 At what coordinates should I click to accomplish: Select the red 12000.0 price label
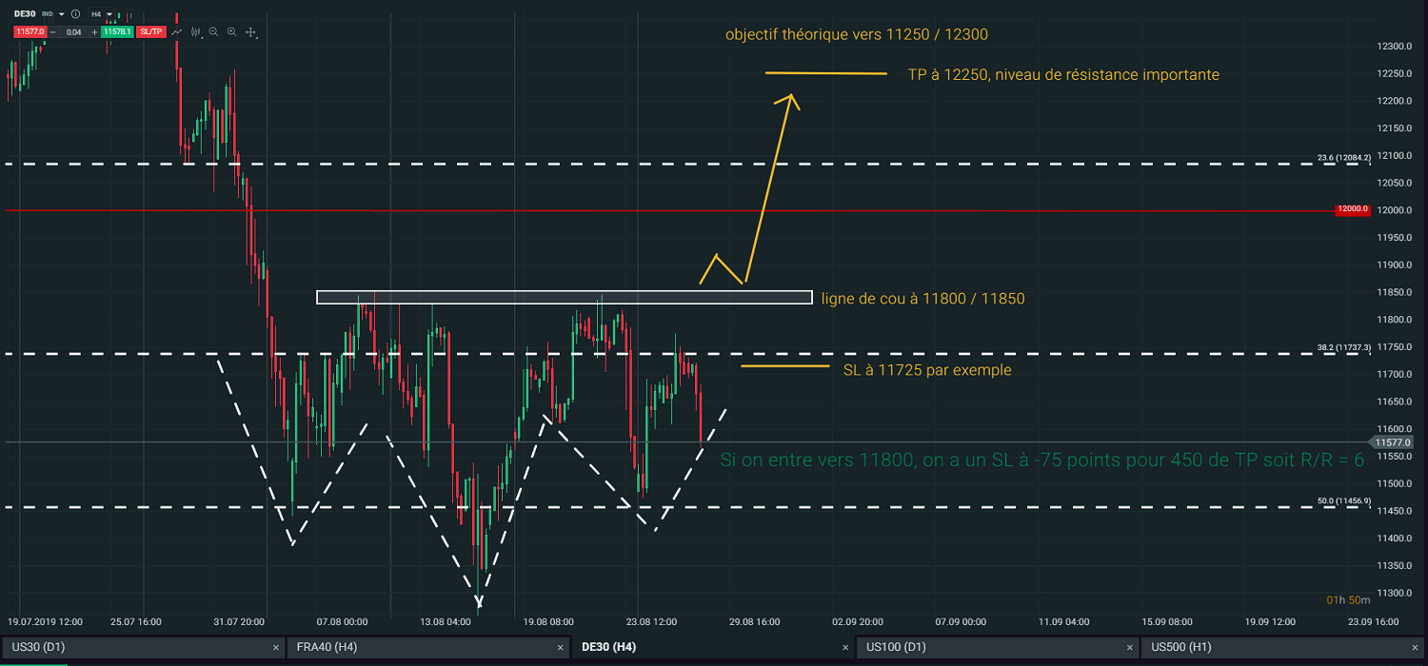coord(1352,209)
